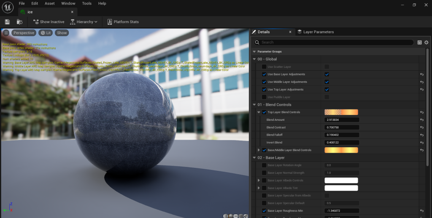
Task: Open Top Layer Blend Controls color swatch
Action: [x=341, y=112]
